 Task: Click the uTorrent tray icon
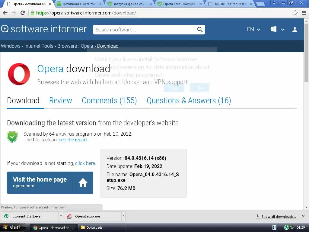(x=287, y=227)
